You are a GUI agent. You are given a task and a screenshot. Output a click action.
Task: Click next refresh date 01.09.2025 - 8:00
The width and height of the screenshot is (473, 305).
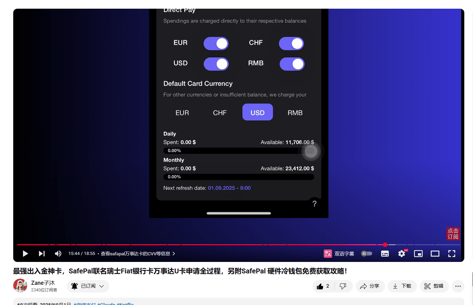point(229,188)
